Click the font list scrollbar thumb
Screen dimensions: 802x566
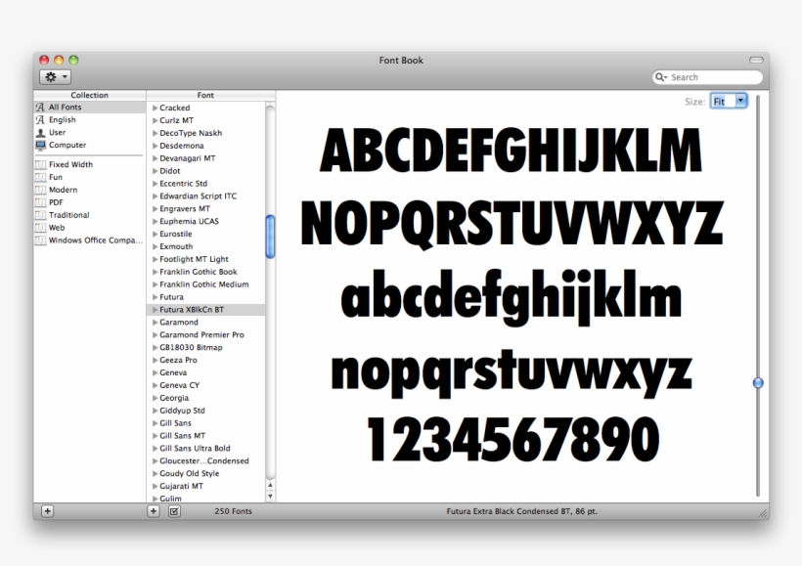pos(270,237)
